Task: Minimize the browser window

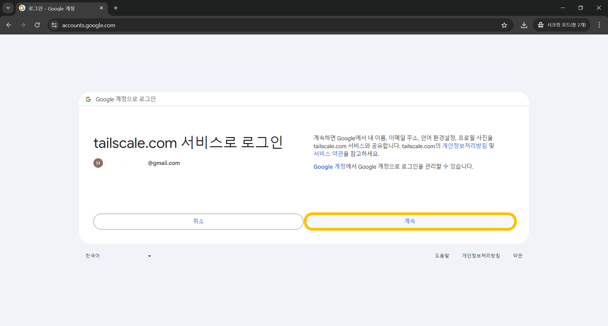Action: (x=563, y=8)
